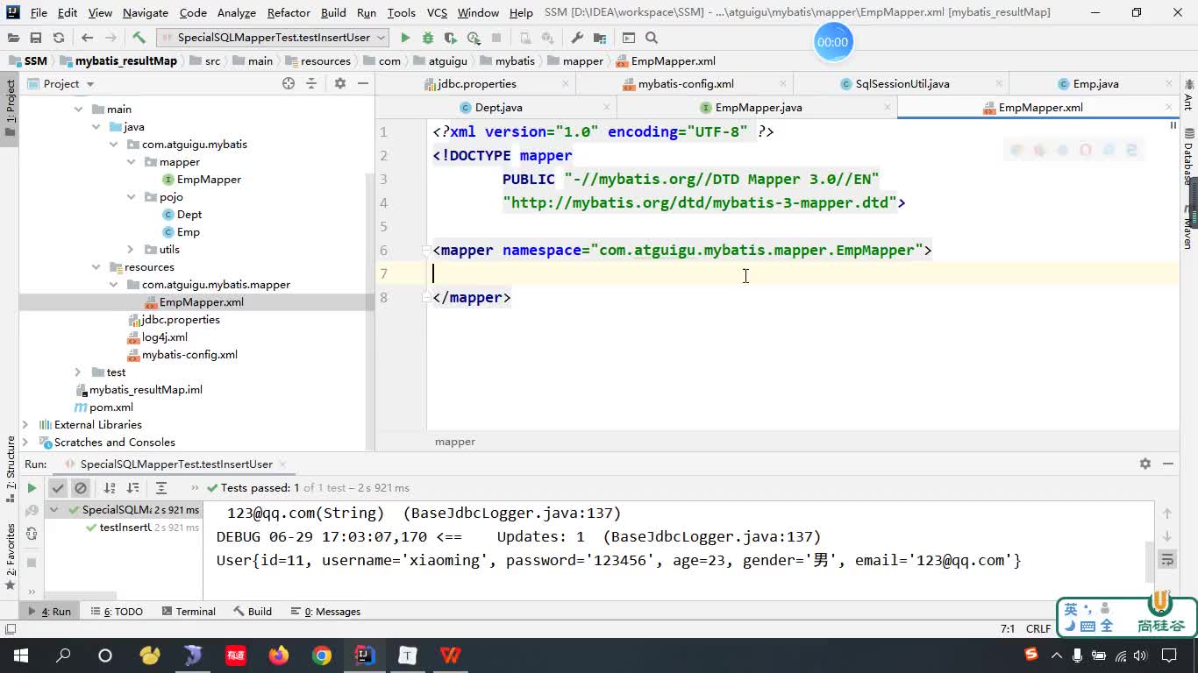This screenshot has height=673, width=1198.
Task: Open WPS from the taskbar
Action: [451, 655]
